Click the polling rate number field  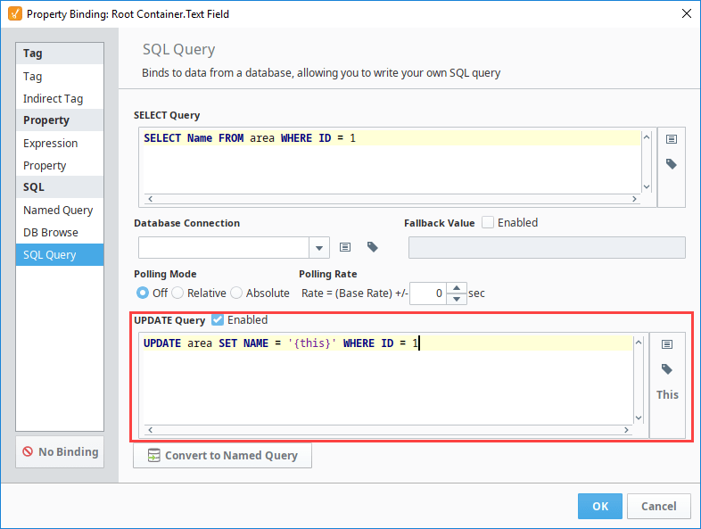point(428,293)
